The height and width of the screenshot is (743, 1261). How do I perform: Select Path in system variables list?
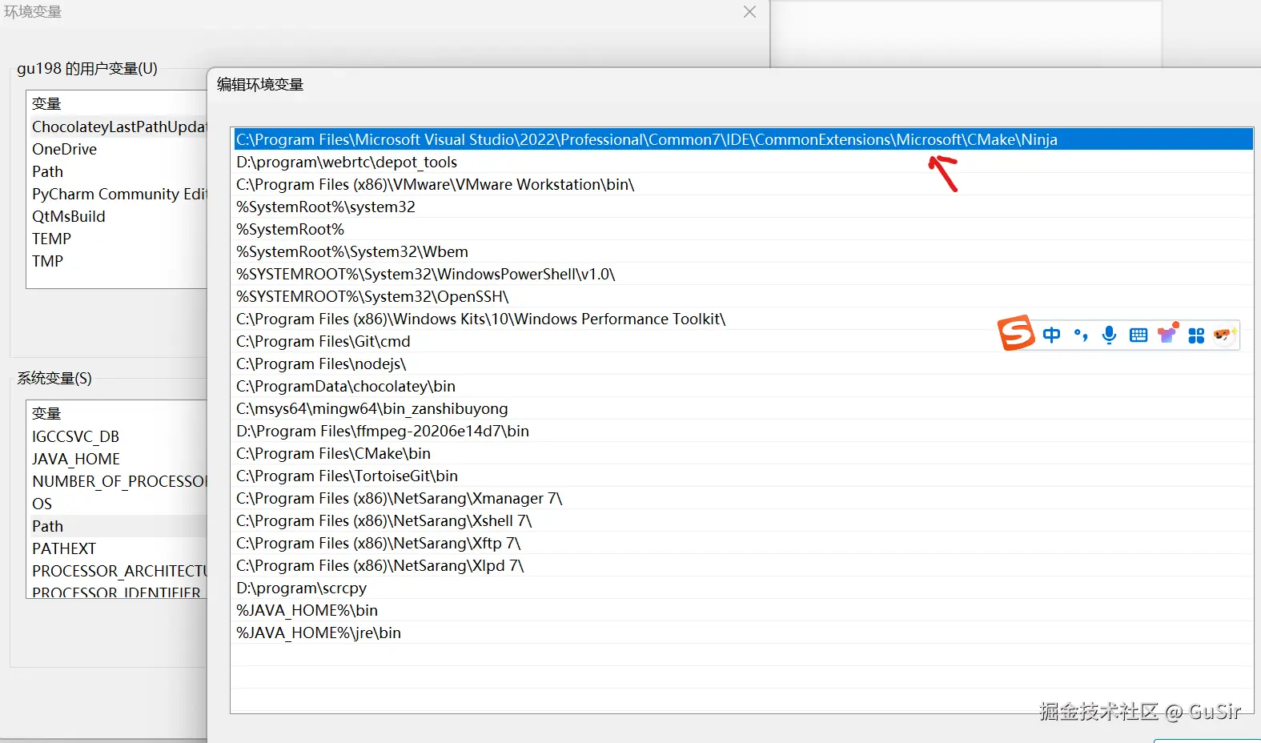point(118,526)
